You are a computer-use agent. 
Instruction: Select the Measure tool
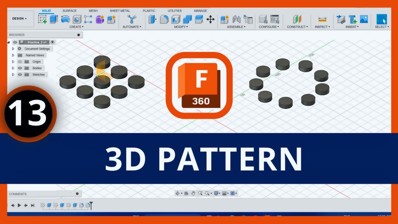(x=322, y=19)
